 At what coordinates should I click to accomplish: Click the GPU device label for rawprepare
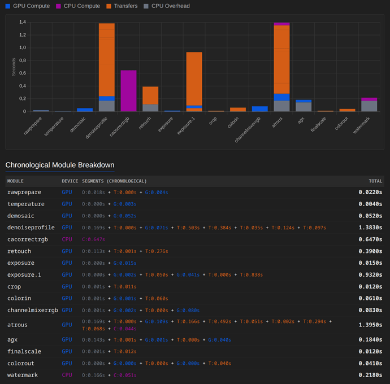pyautogui.click(x=67, y=192)
